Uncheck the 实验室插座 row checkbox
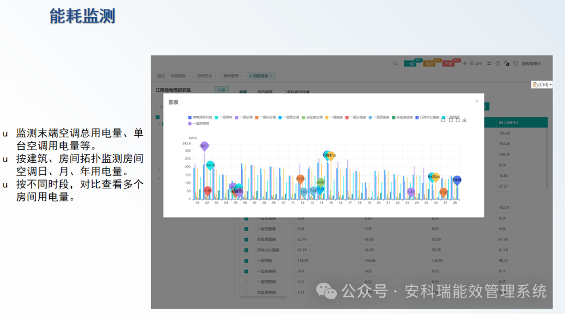The height and width of the screenshot is (314, 565). 246,239
